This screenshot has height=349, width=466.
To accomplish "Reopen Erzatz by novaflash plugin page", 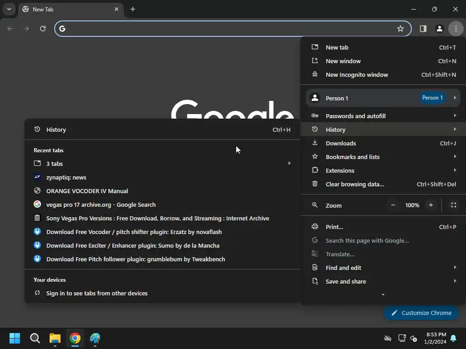I will [162, 232].
